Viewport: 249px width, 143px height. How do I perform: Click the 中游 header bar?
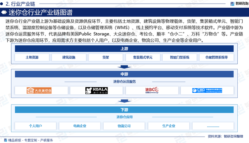(124, 74)
